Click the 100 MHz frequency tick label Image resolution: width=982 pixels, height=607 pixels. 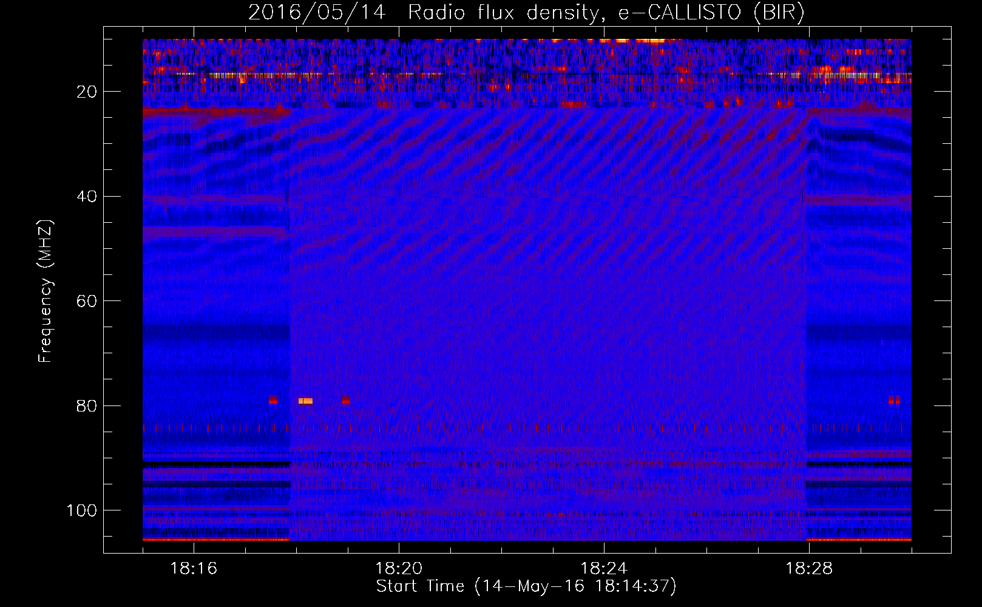click(82, 510)
